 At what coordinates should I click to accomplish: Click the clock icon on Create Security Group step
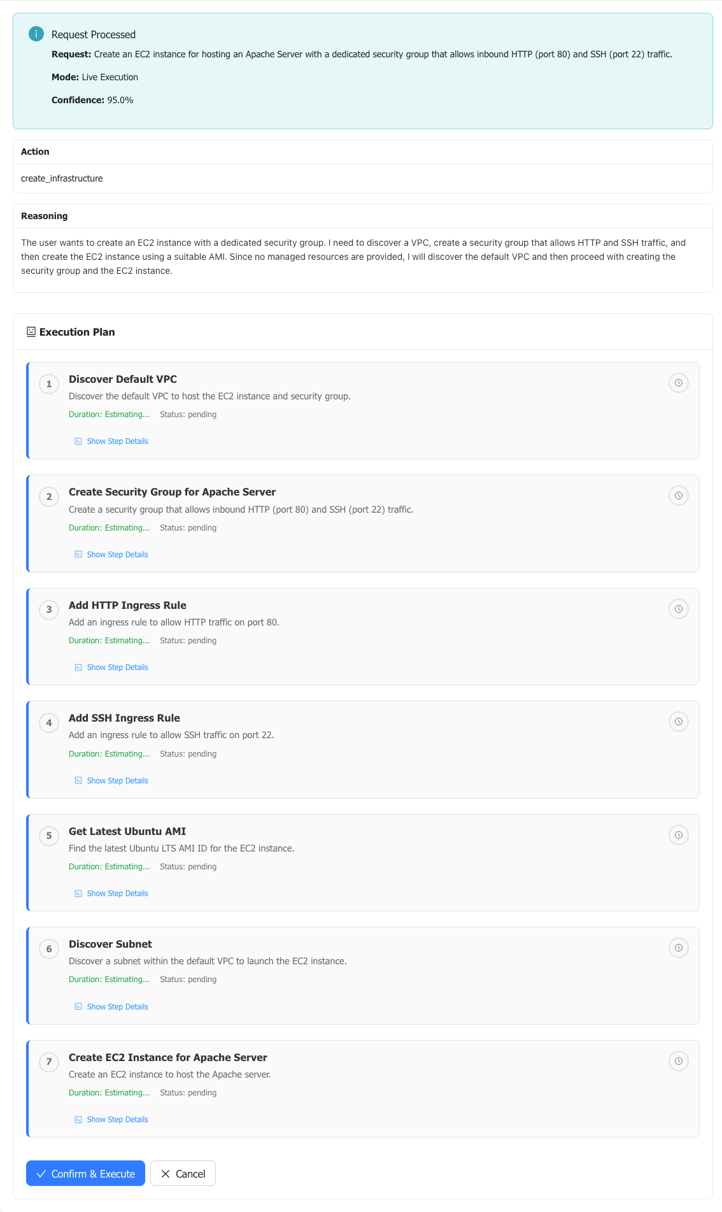[679, 495]
